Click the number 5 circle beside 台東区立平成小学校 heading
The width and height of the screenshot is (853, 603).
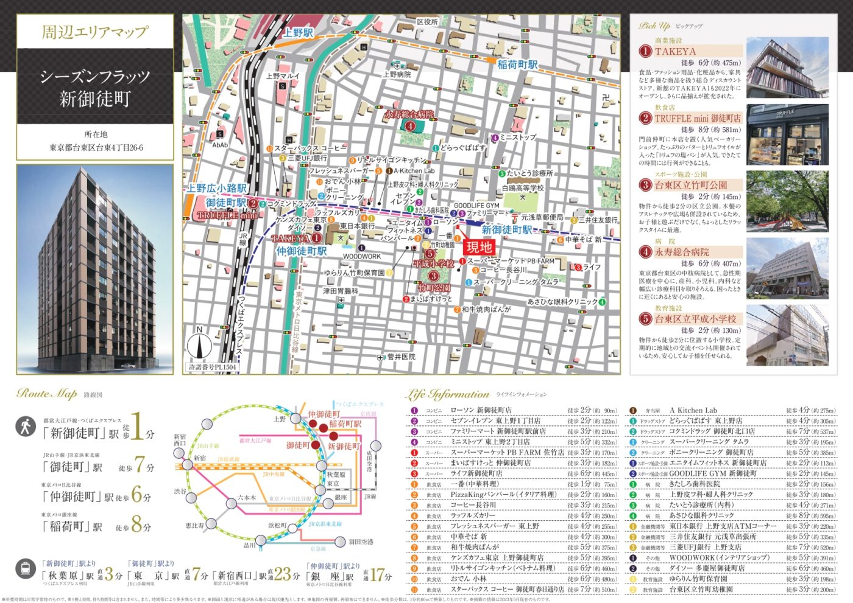[646, 319]
